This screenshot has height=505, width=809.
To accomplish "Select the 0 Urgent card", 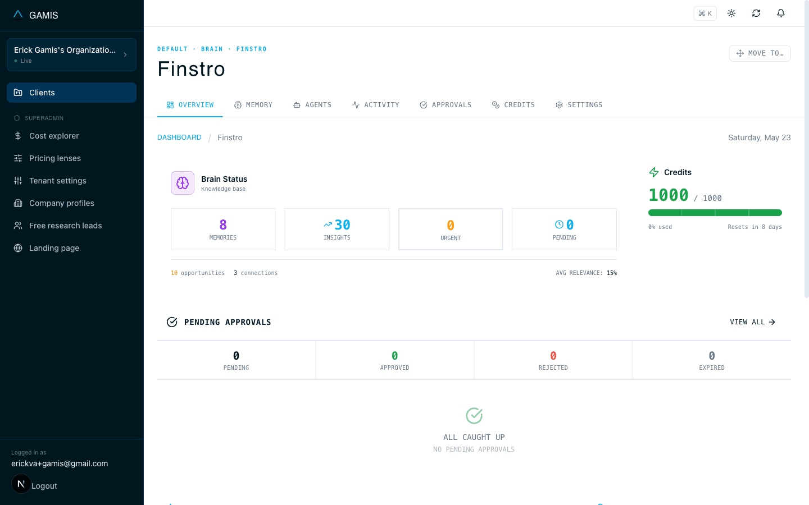I will coord(451,229).
